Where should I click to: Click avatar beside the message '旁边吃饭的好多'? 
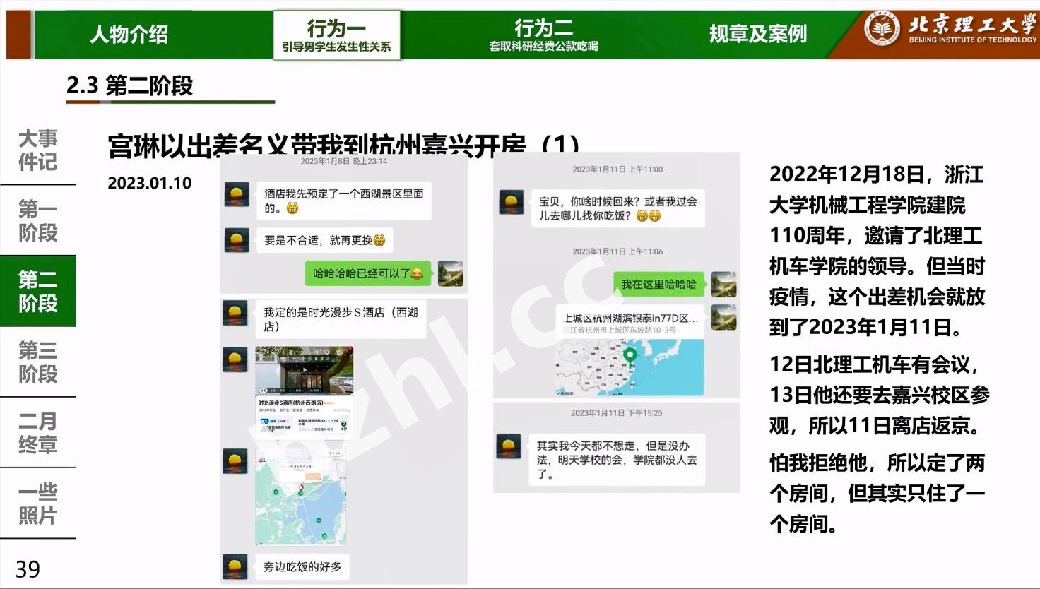click(235, 566)
